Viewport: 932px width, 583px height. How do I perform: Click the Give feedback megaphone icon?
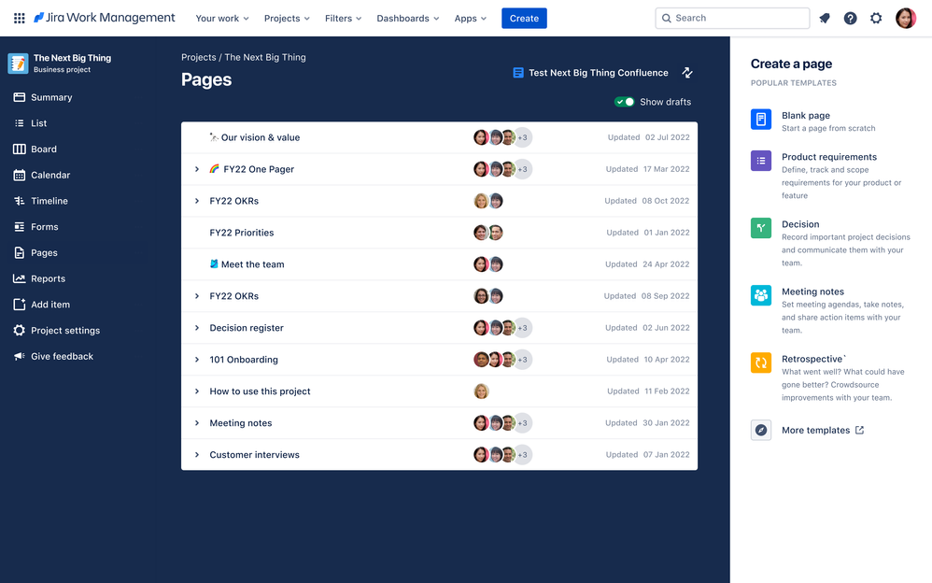(x=19, y=356)
